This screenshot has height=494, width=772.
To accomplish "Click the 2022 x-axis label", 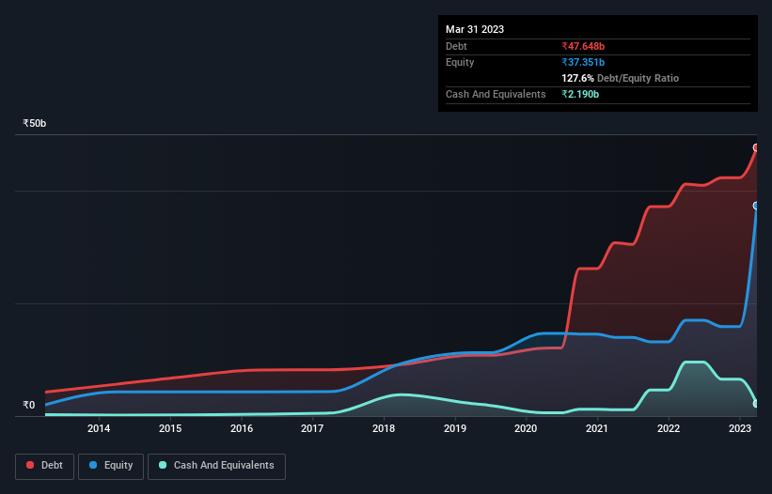I will click(669, 428).
